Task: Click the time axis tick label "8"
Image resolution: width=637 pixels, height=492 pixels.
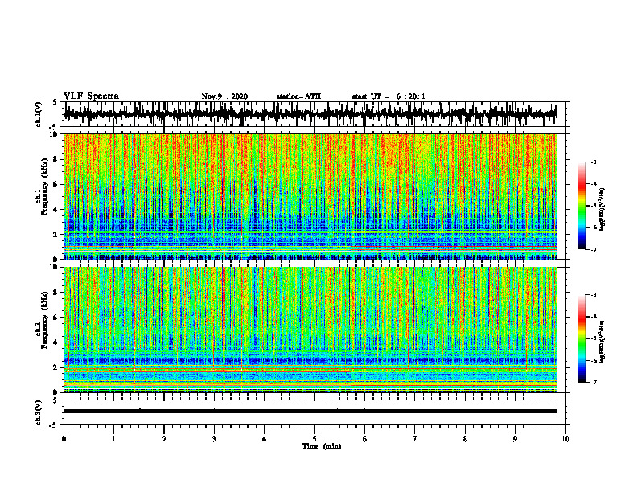Action: [465, 439]
